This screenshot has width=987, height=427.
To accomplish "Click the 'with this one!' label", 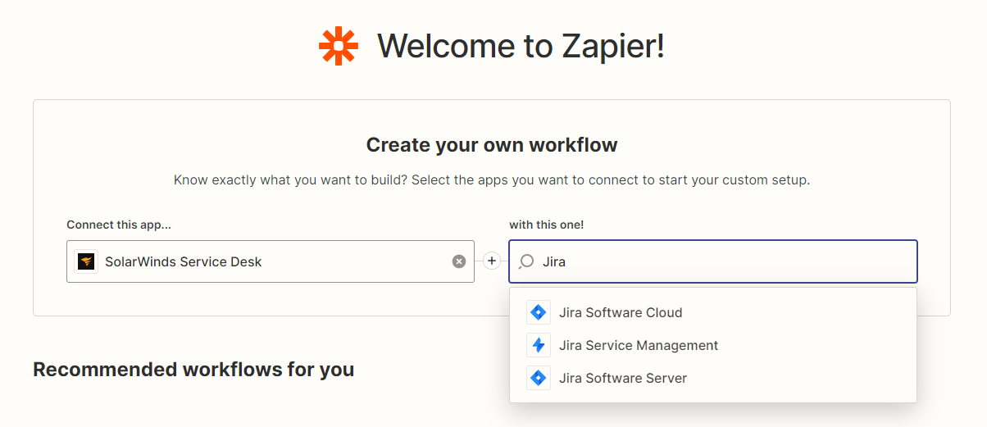I will [547, 225].
